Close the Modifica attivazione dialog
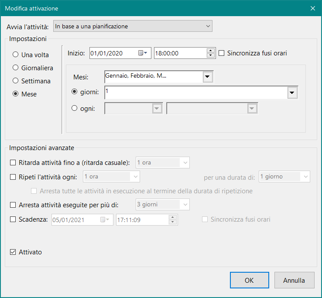The height and width of the screenshot is (298, 322). [x=312, y=8]
